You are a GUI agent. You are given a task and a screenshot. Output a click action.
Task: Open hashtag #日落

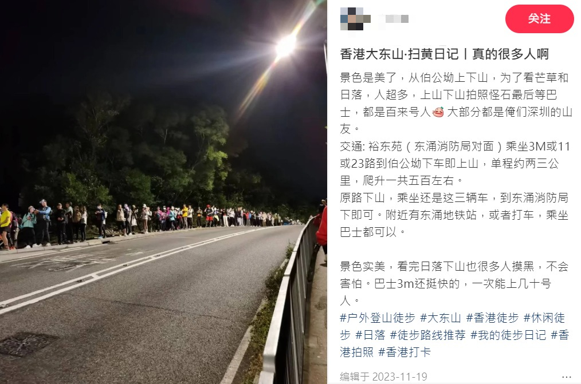tap(370, 335)
